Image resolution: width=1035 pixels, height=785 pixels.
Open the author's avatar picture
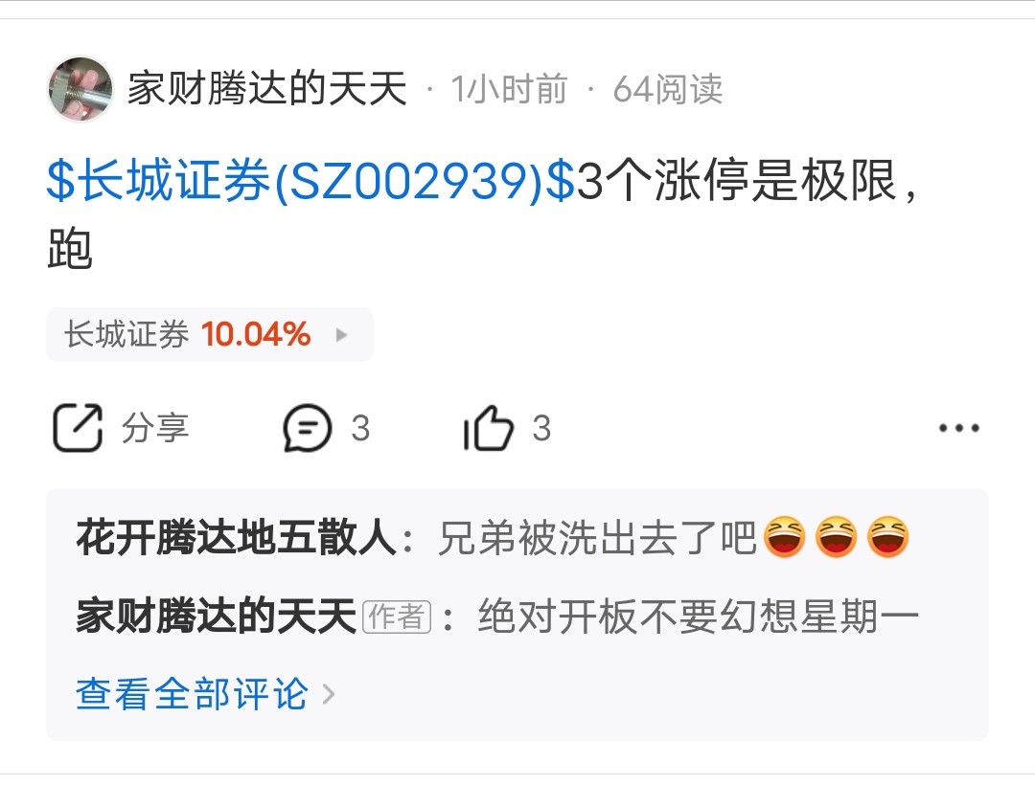click(x=80, y=89)
